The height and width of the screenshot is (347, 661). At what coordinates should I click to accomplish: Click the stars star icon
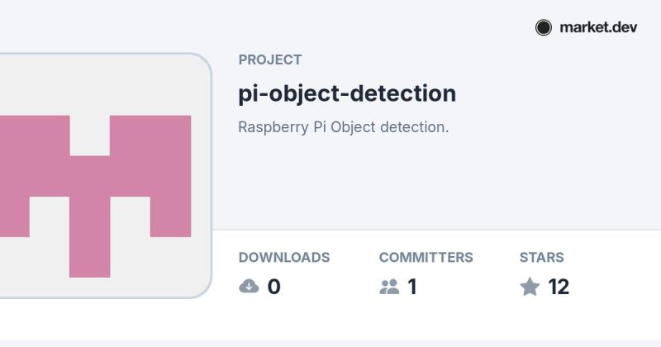click(530, 287)
